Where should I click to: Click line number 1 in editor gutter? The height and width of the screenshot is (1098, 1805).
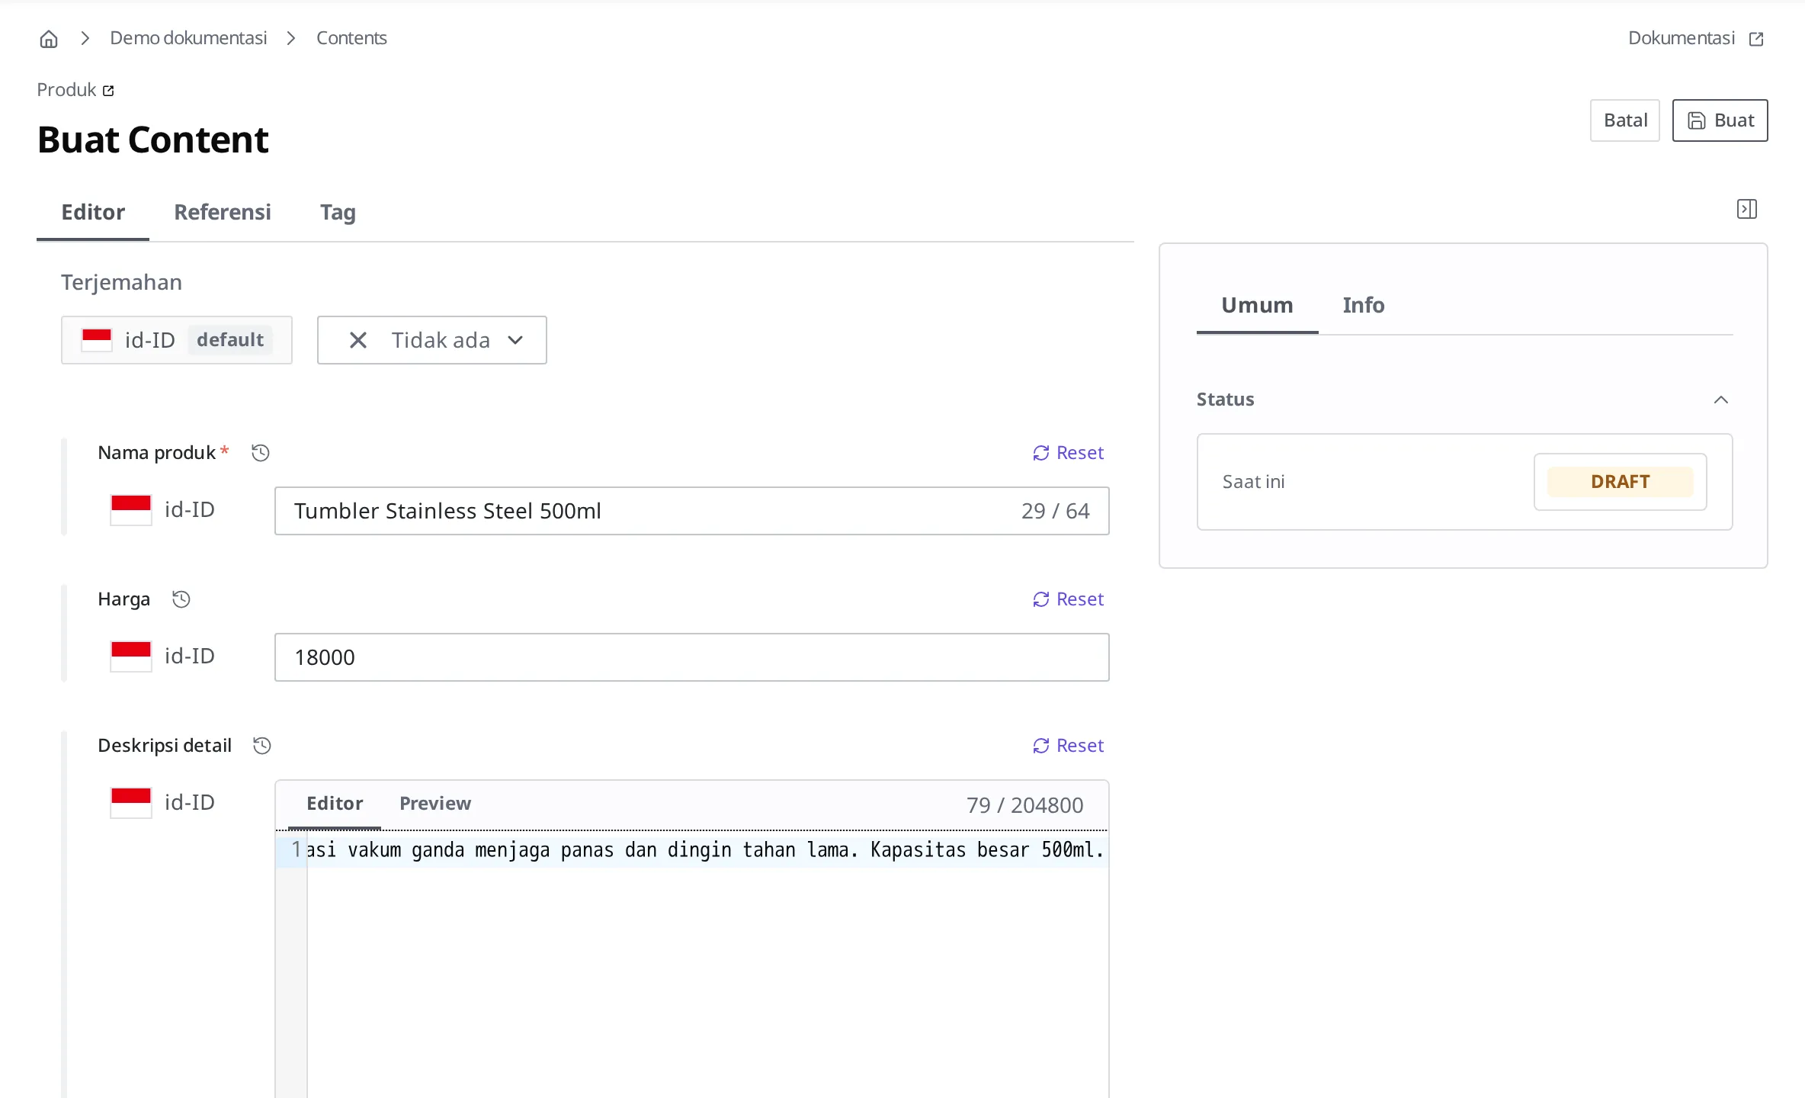296,849
